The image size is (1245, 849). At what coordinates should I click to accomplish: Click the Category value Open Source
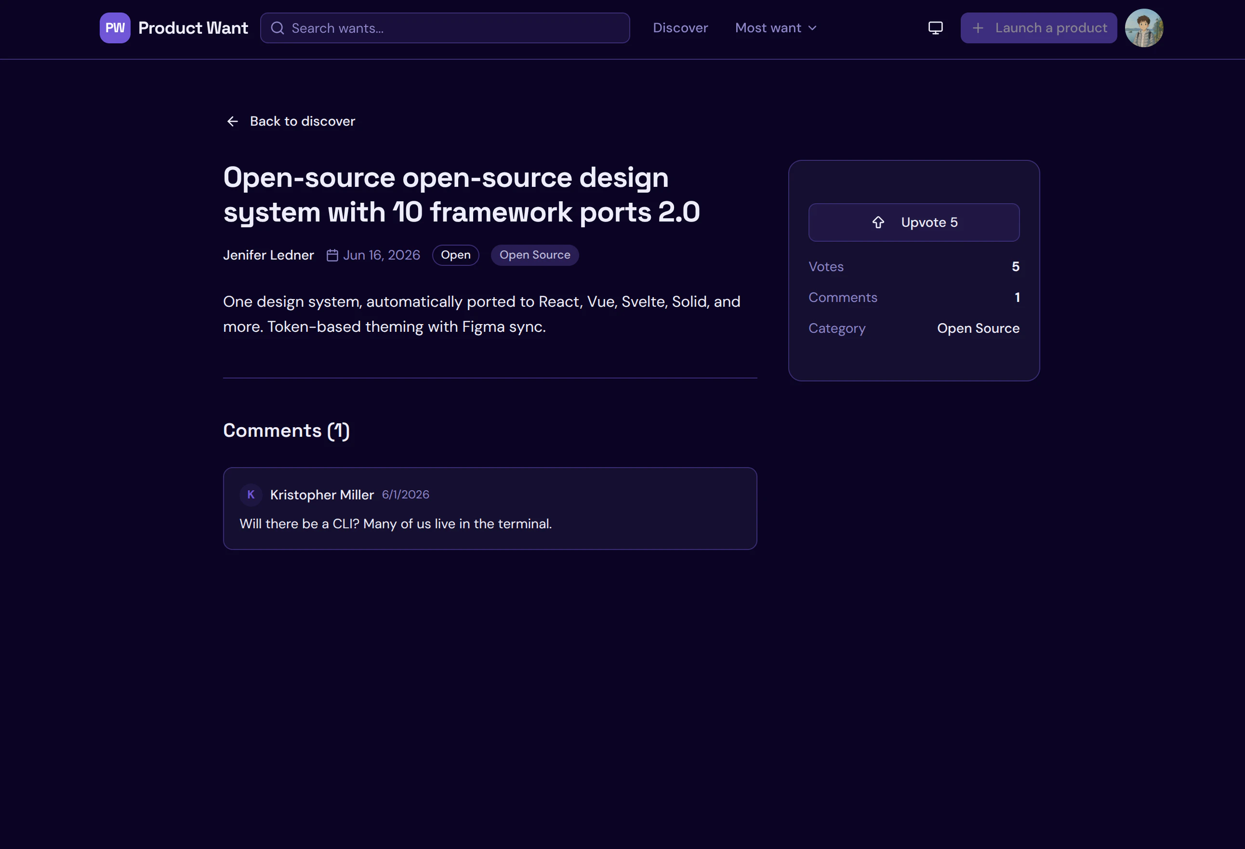click(x=978, y=328)
